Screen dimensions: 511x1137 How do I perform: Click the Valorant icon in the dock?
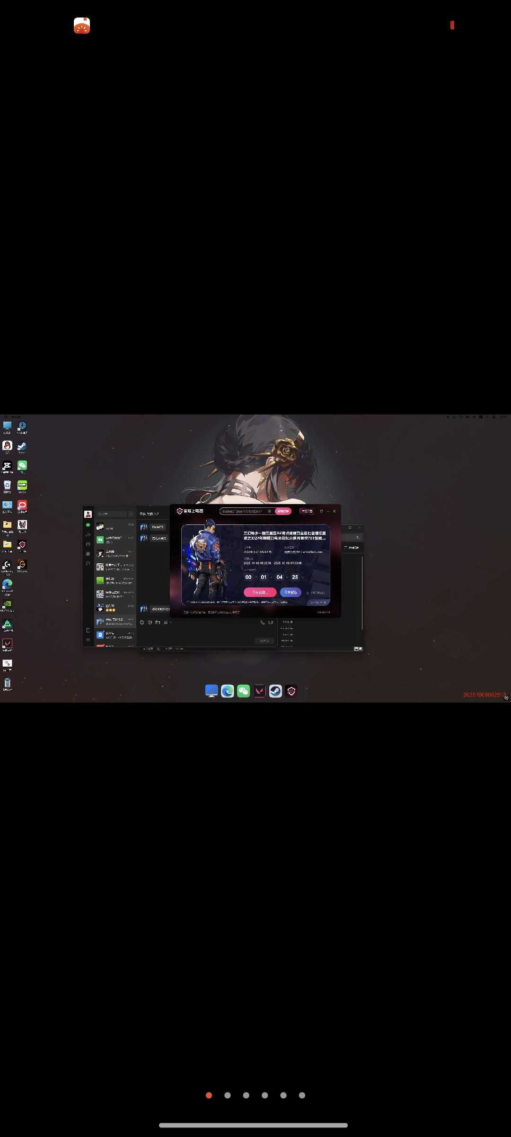pyautogui.click(x=260, y=691)
